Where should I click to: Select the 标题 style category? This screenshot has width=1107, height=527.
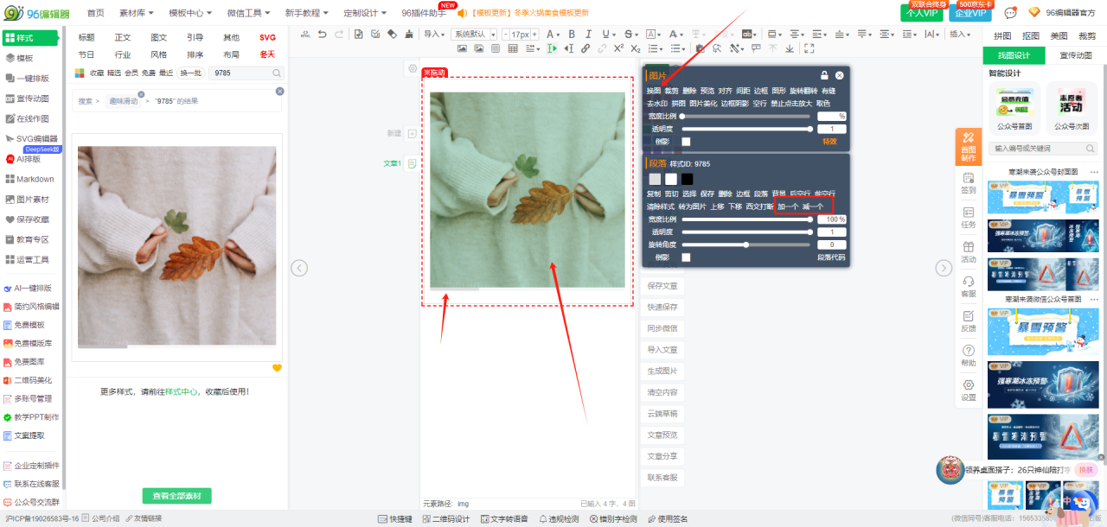click(x=86, y=37)
